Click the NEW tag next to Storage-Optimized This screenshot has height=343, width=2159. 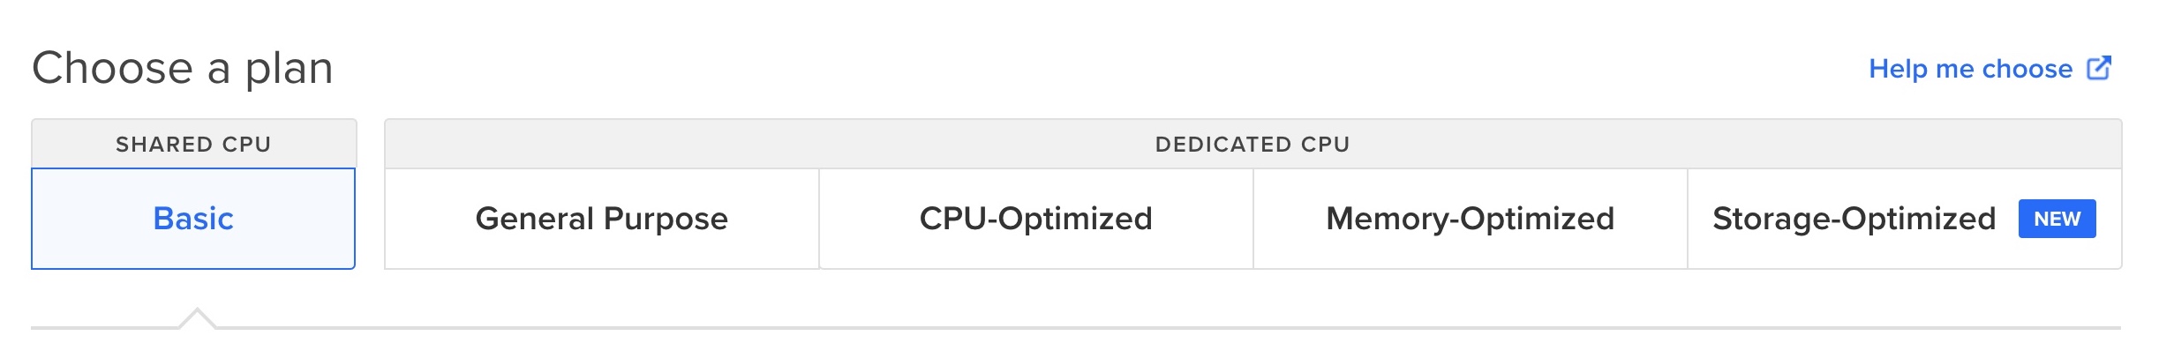[x=2057, y=219]
